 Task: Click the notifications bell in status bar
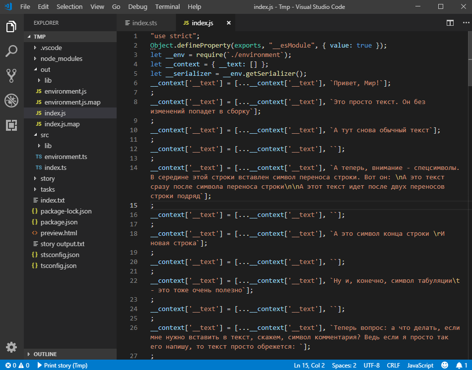(x=459, y=366)
